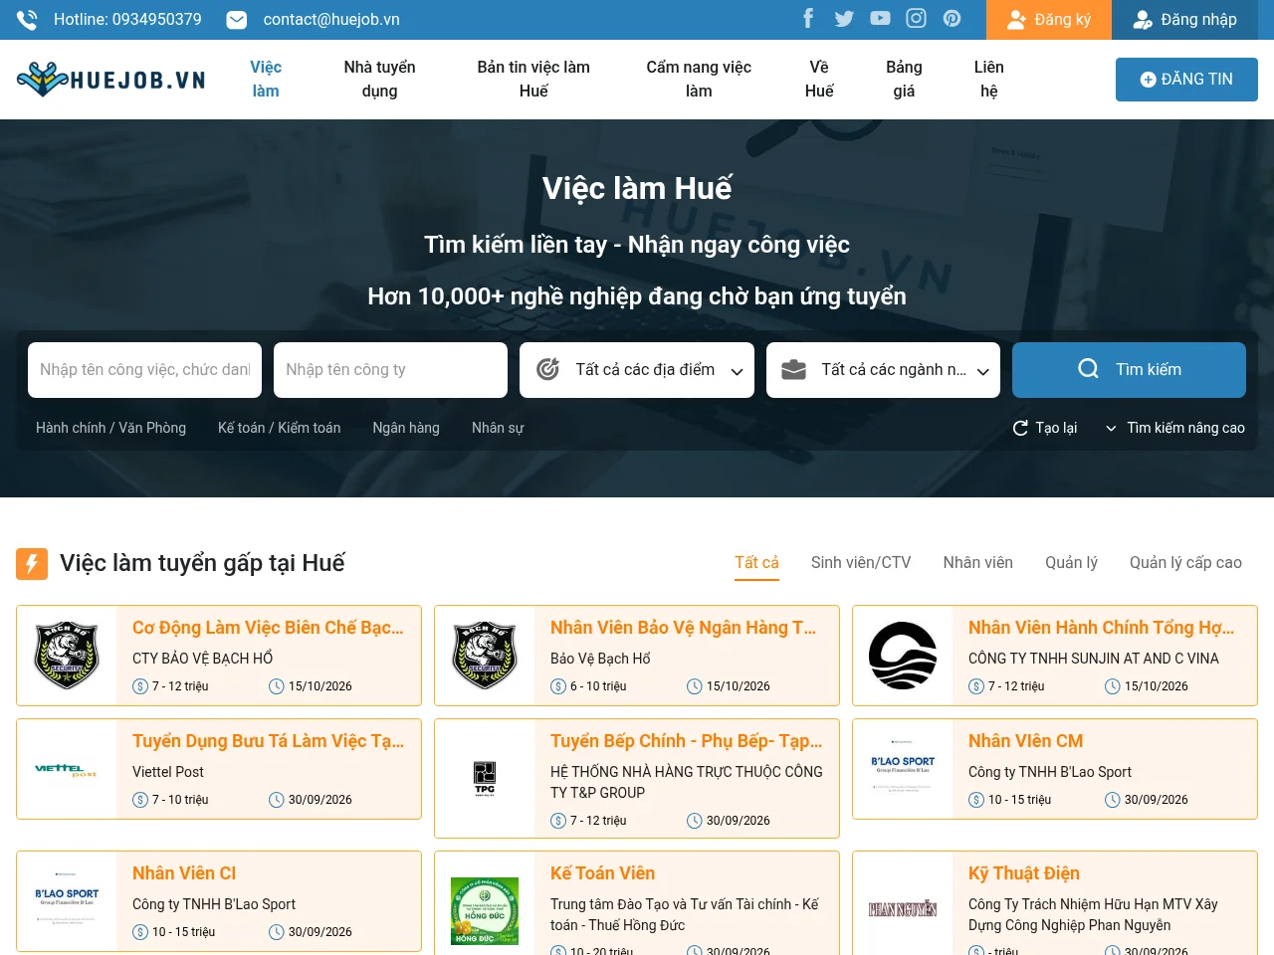1274x955 pixels.
Task: Click the lightning bolt urgent jobs icon
Action: point(32,564)
